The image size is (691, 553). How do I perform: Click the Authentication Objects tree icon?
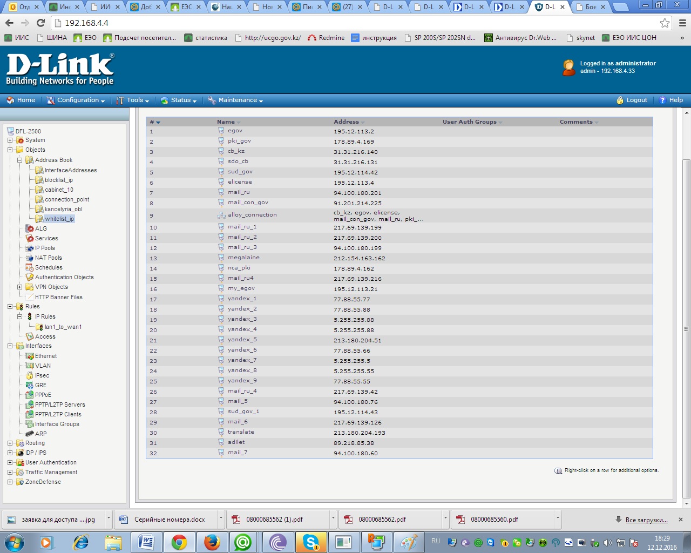pos(30,277)
